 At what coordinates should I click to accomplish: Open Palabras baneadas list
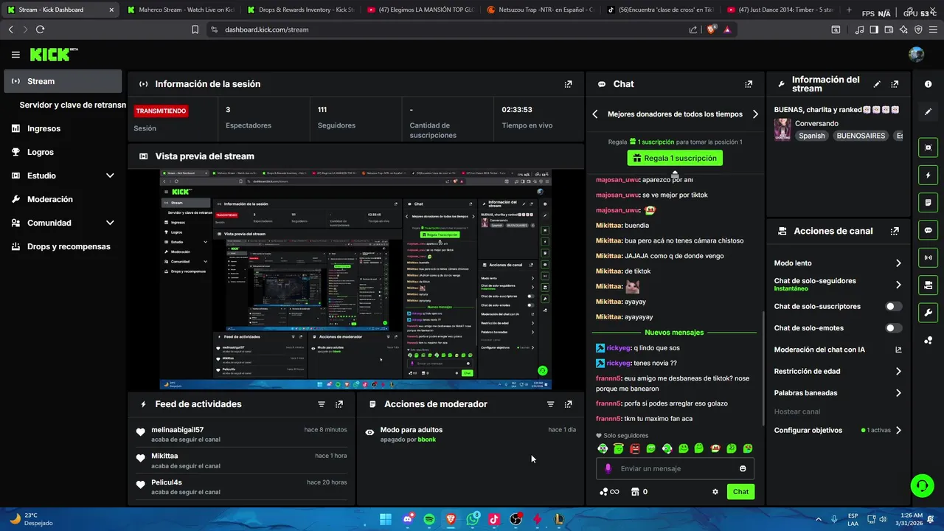point(838,393)
